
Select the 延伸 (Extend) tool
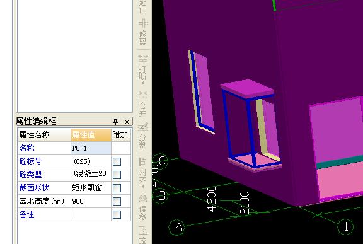tap(143, 6)
